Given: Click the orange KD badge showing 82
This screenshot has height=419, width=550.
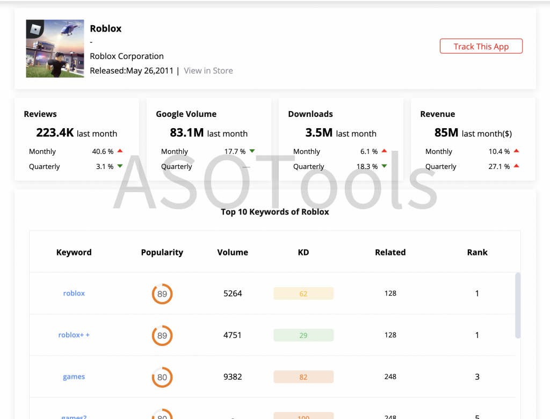Looking at the screenshot, I should [x=303, y=377].
